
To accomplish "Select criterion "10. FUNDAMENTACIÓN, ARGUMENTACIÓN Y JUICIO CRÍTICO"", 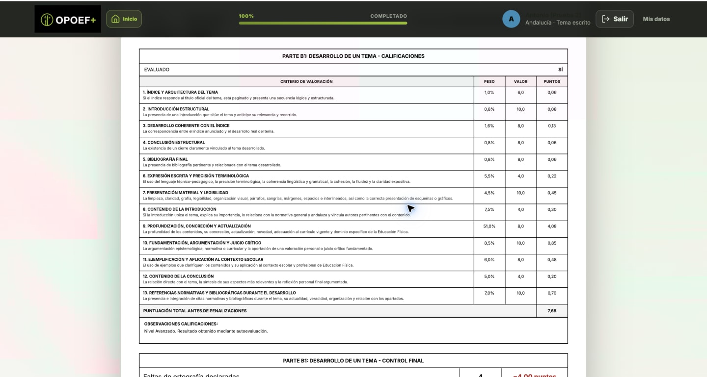I will (202, 243).
